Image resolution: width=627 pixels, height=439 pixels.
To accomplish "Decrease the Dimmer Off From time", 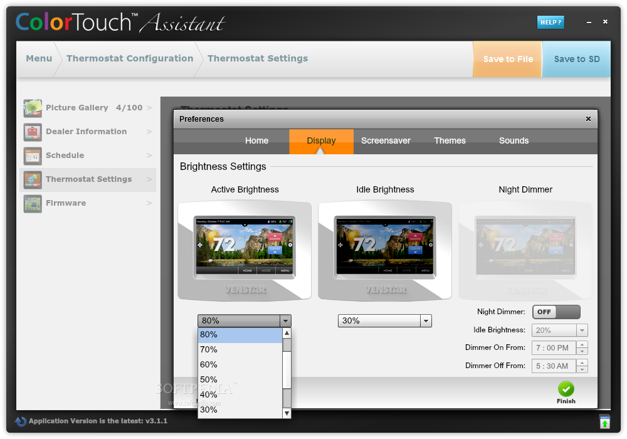I will click(x=582, y=369).
